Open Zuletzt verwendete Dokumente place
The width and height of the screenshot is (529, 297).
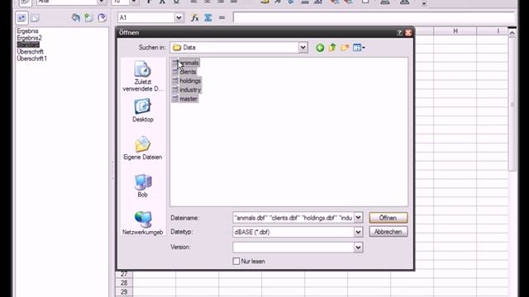[143, 76]
